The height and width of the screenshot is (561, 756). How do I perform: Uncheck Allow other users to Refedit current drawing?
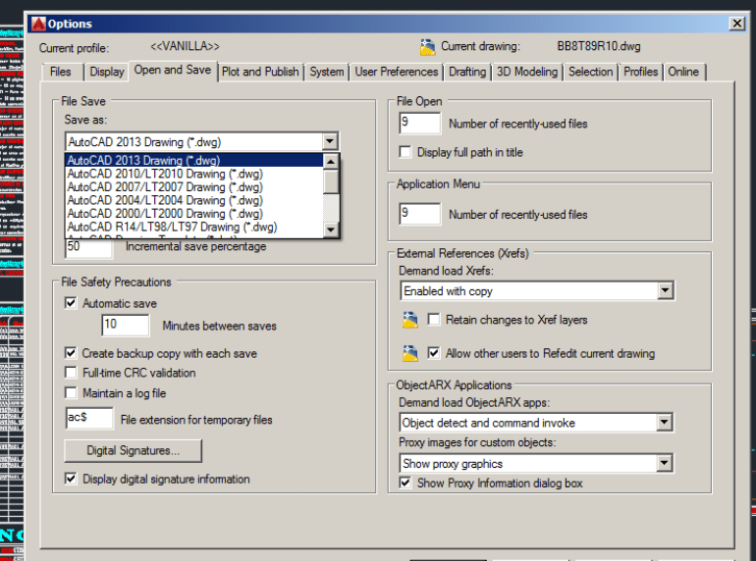434,353
